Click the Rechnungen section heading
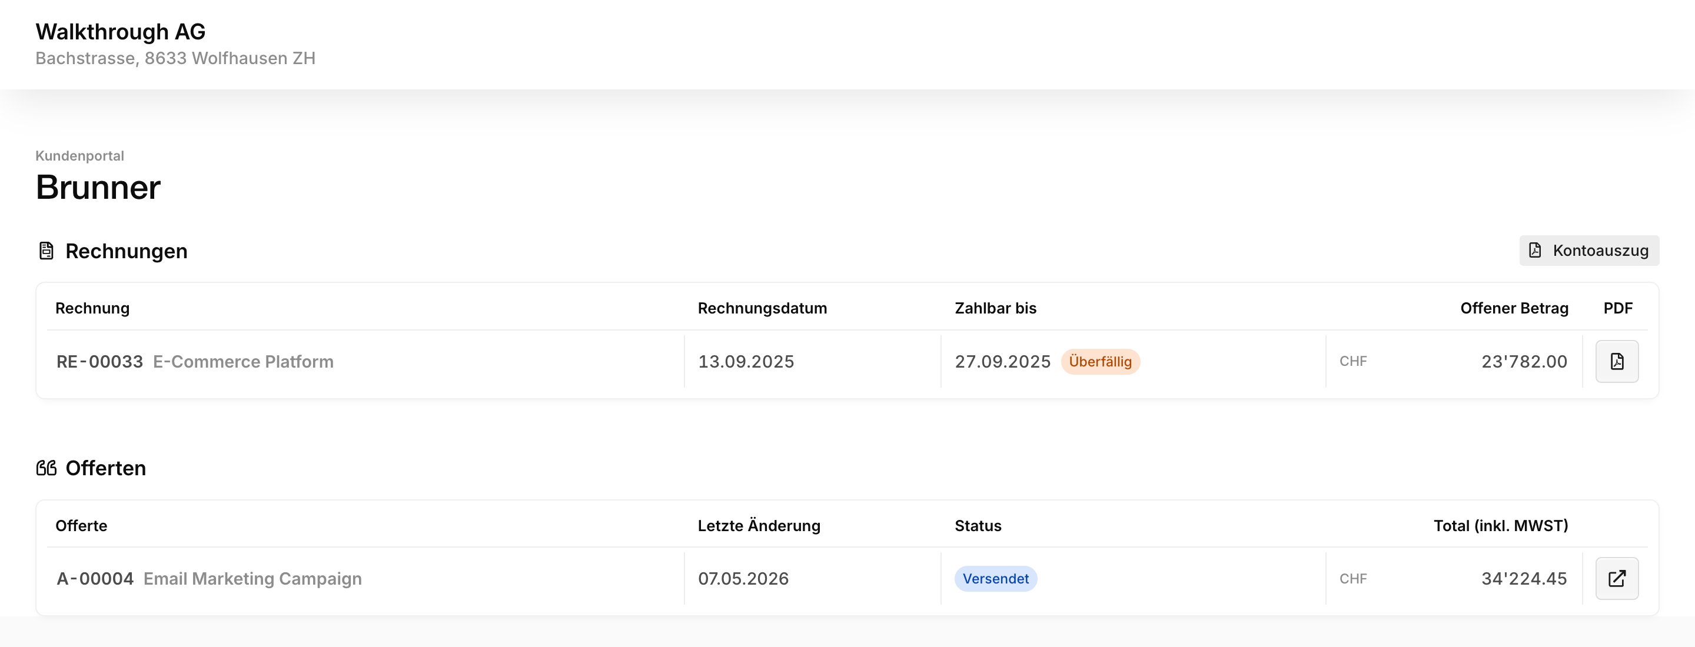 click(x=127, y=251)
